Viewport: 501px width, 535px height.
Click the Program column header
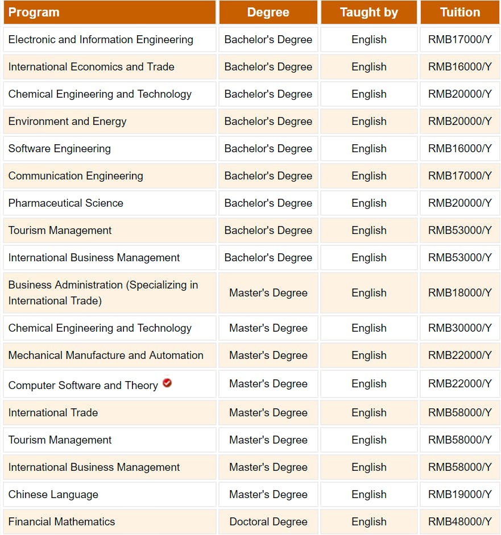pos(34,12)
